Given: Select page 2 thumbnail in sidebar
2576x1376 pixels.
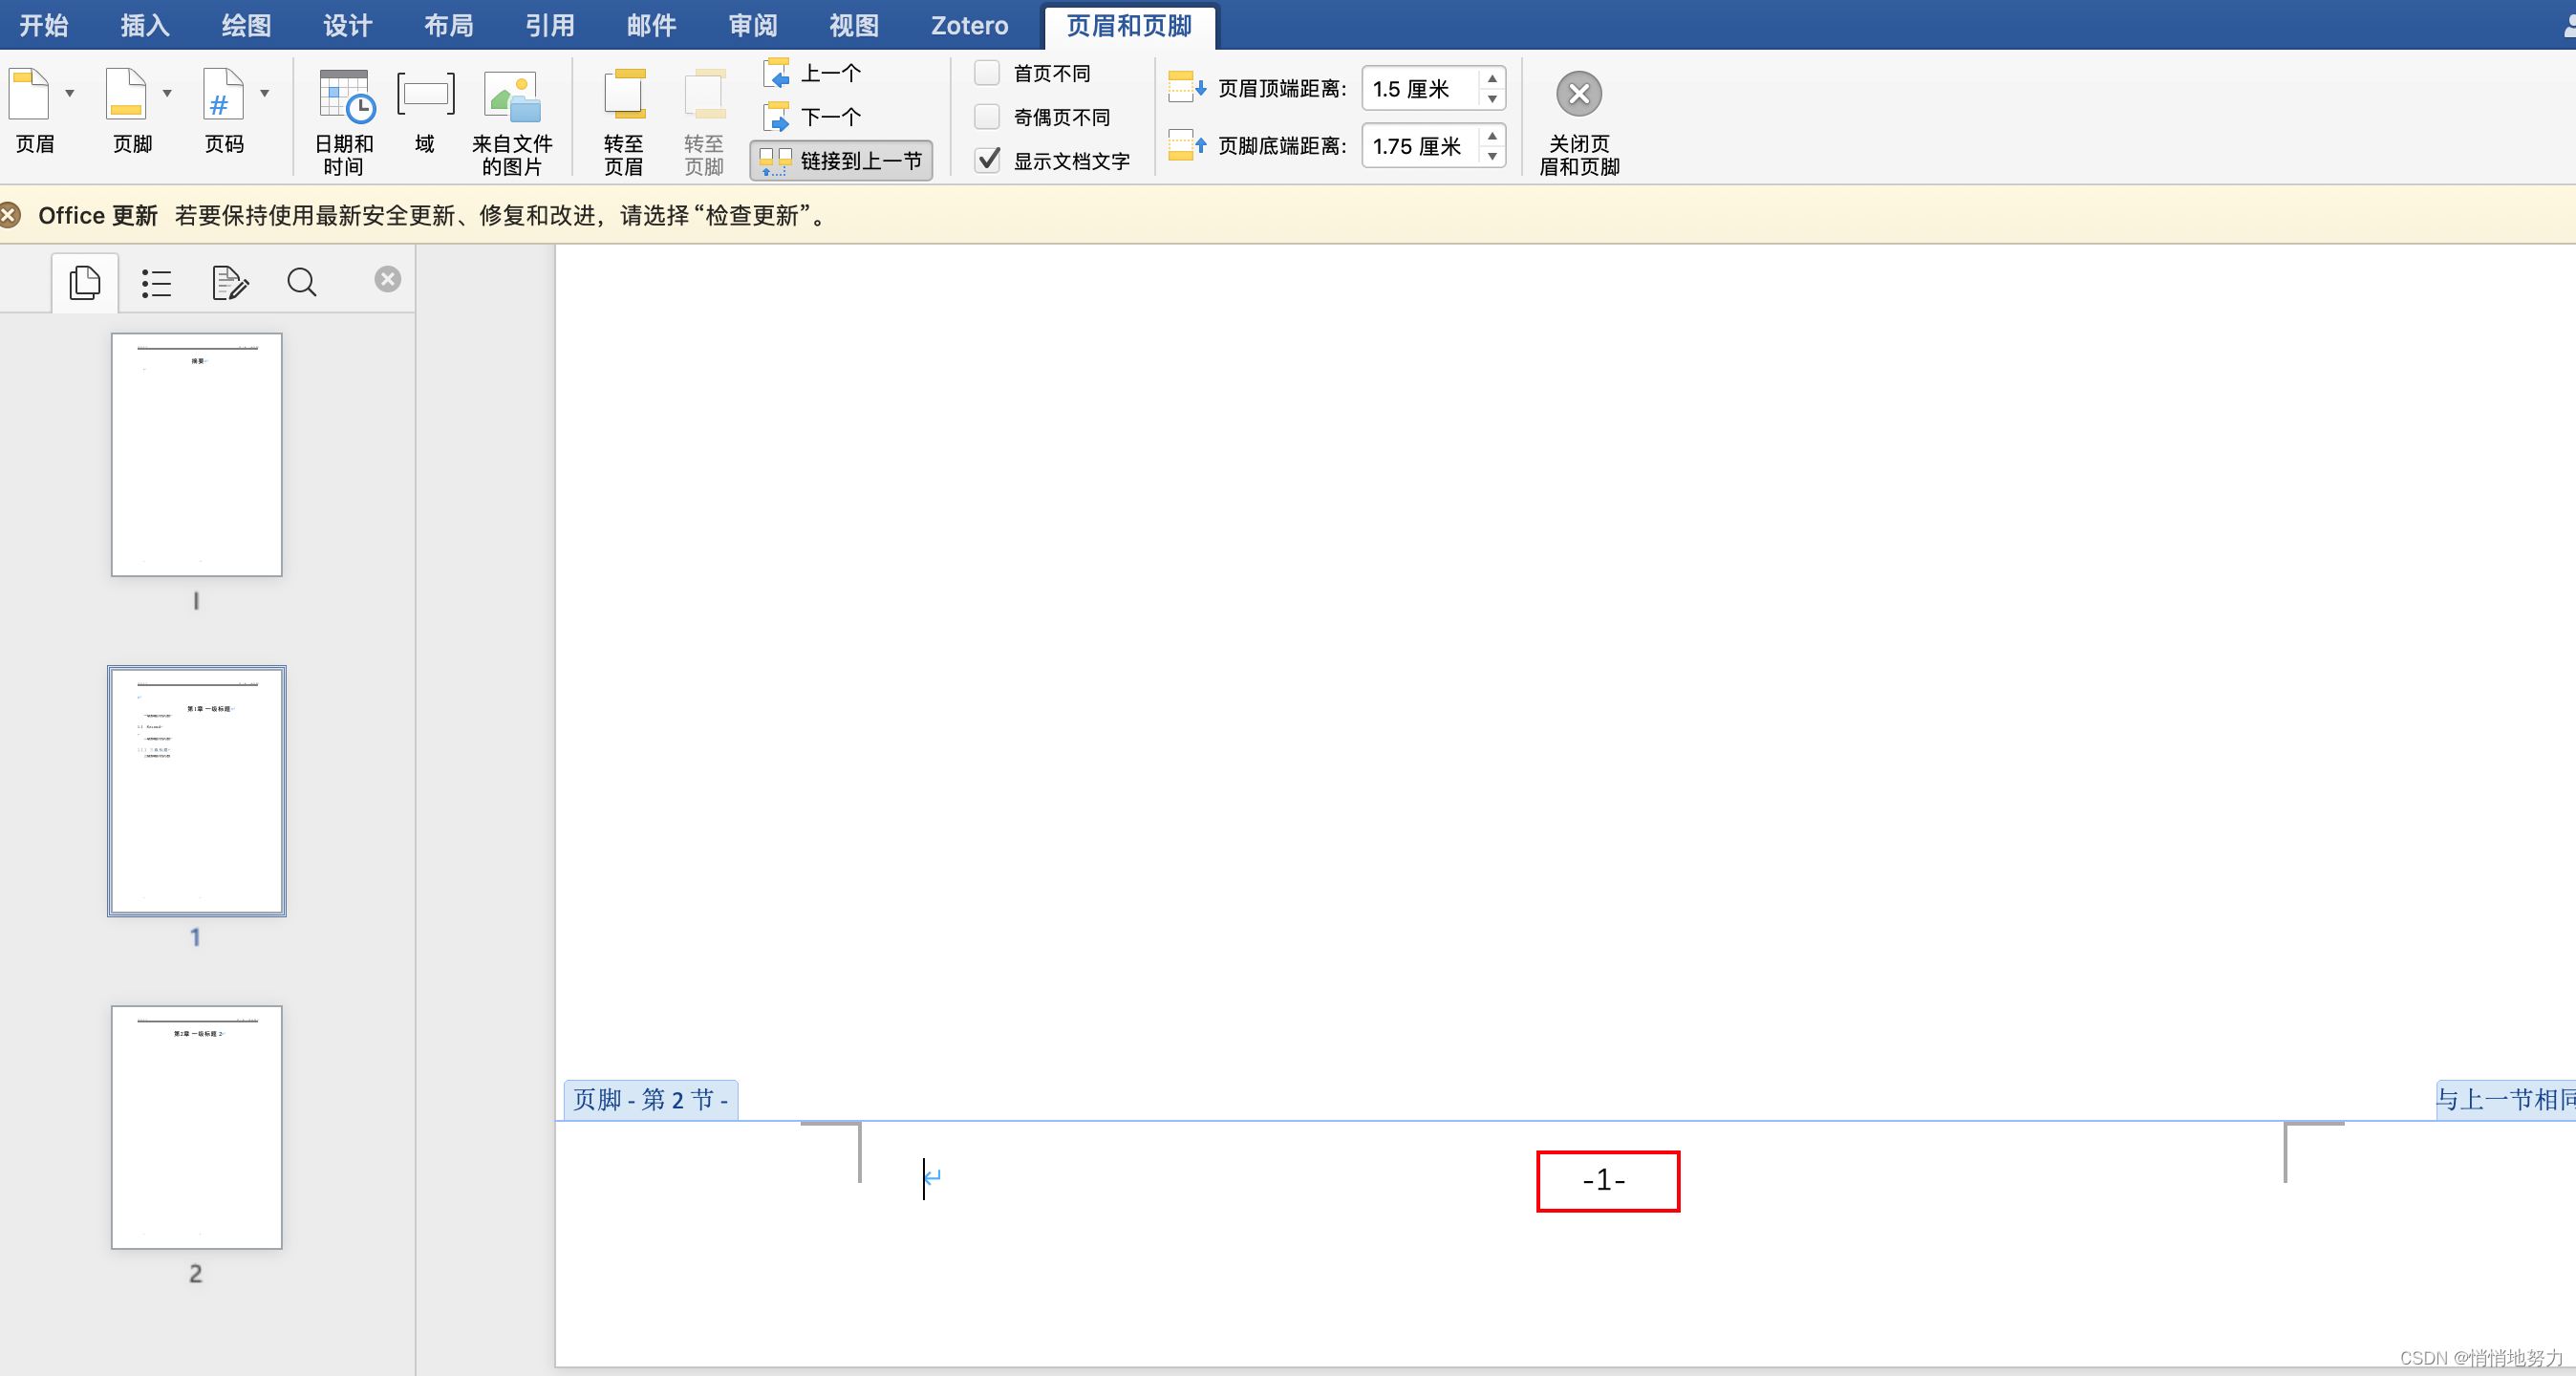Looking at the screenshot, I should (196, 1127).
